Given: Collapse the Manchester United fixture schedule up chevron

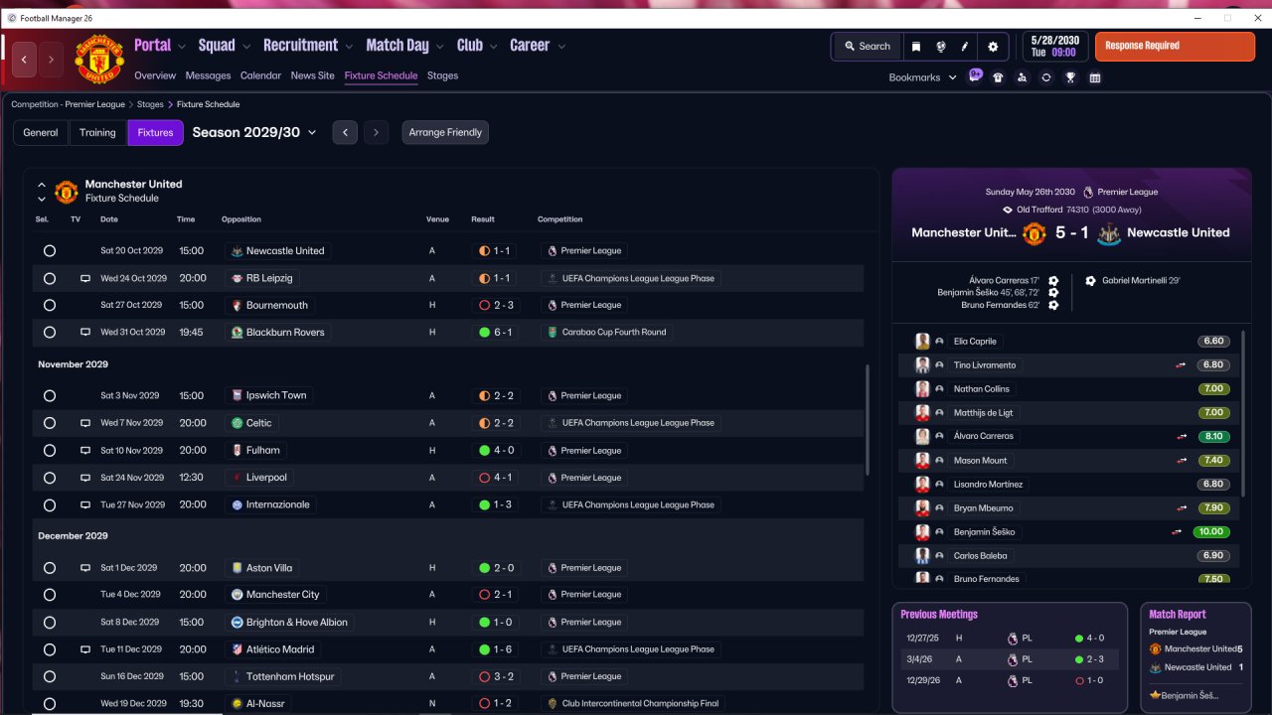Looking at the screenshot, I should point(42,185).
